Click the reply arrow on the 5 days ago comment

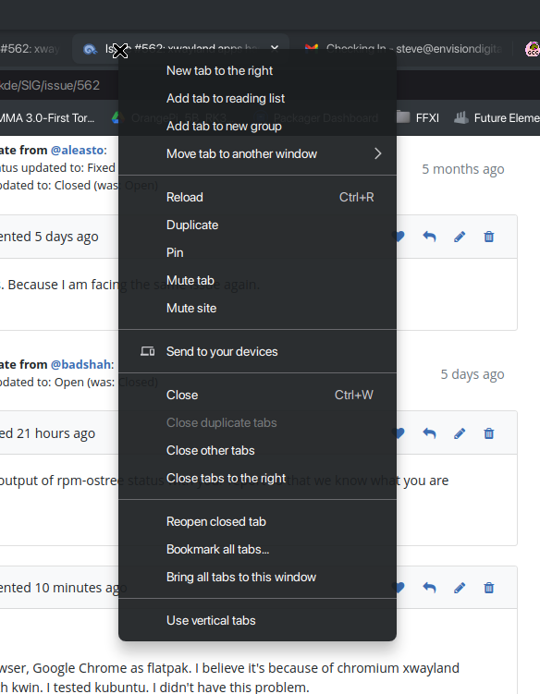click(x=429, y=237)
